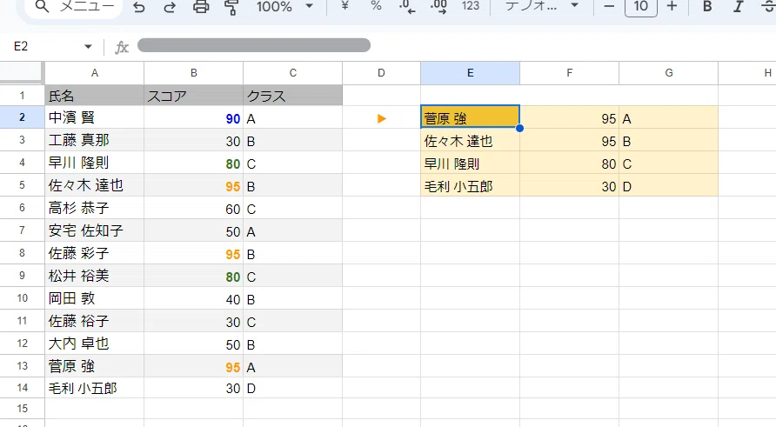Image resolution: width=776 pixels, height=427 pixels.
Task: Select 佐々木 達也 in column E
Action: (x=470, y=141)
